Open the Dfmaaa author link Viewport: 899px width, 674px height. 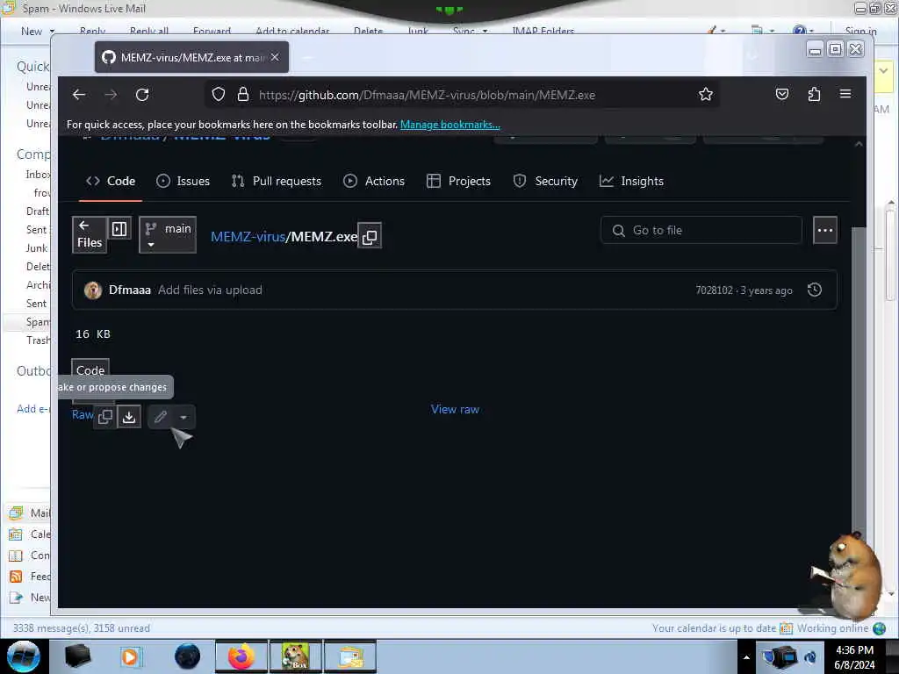point(130,290)
